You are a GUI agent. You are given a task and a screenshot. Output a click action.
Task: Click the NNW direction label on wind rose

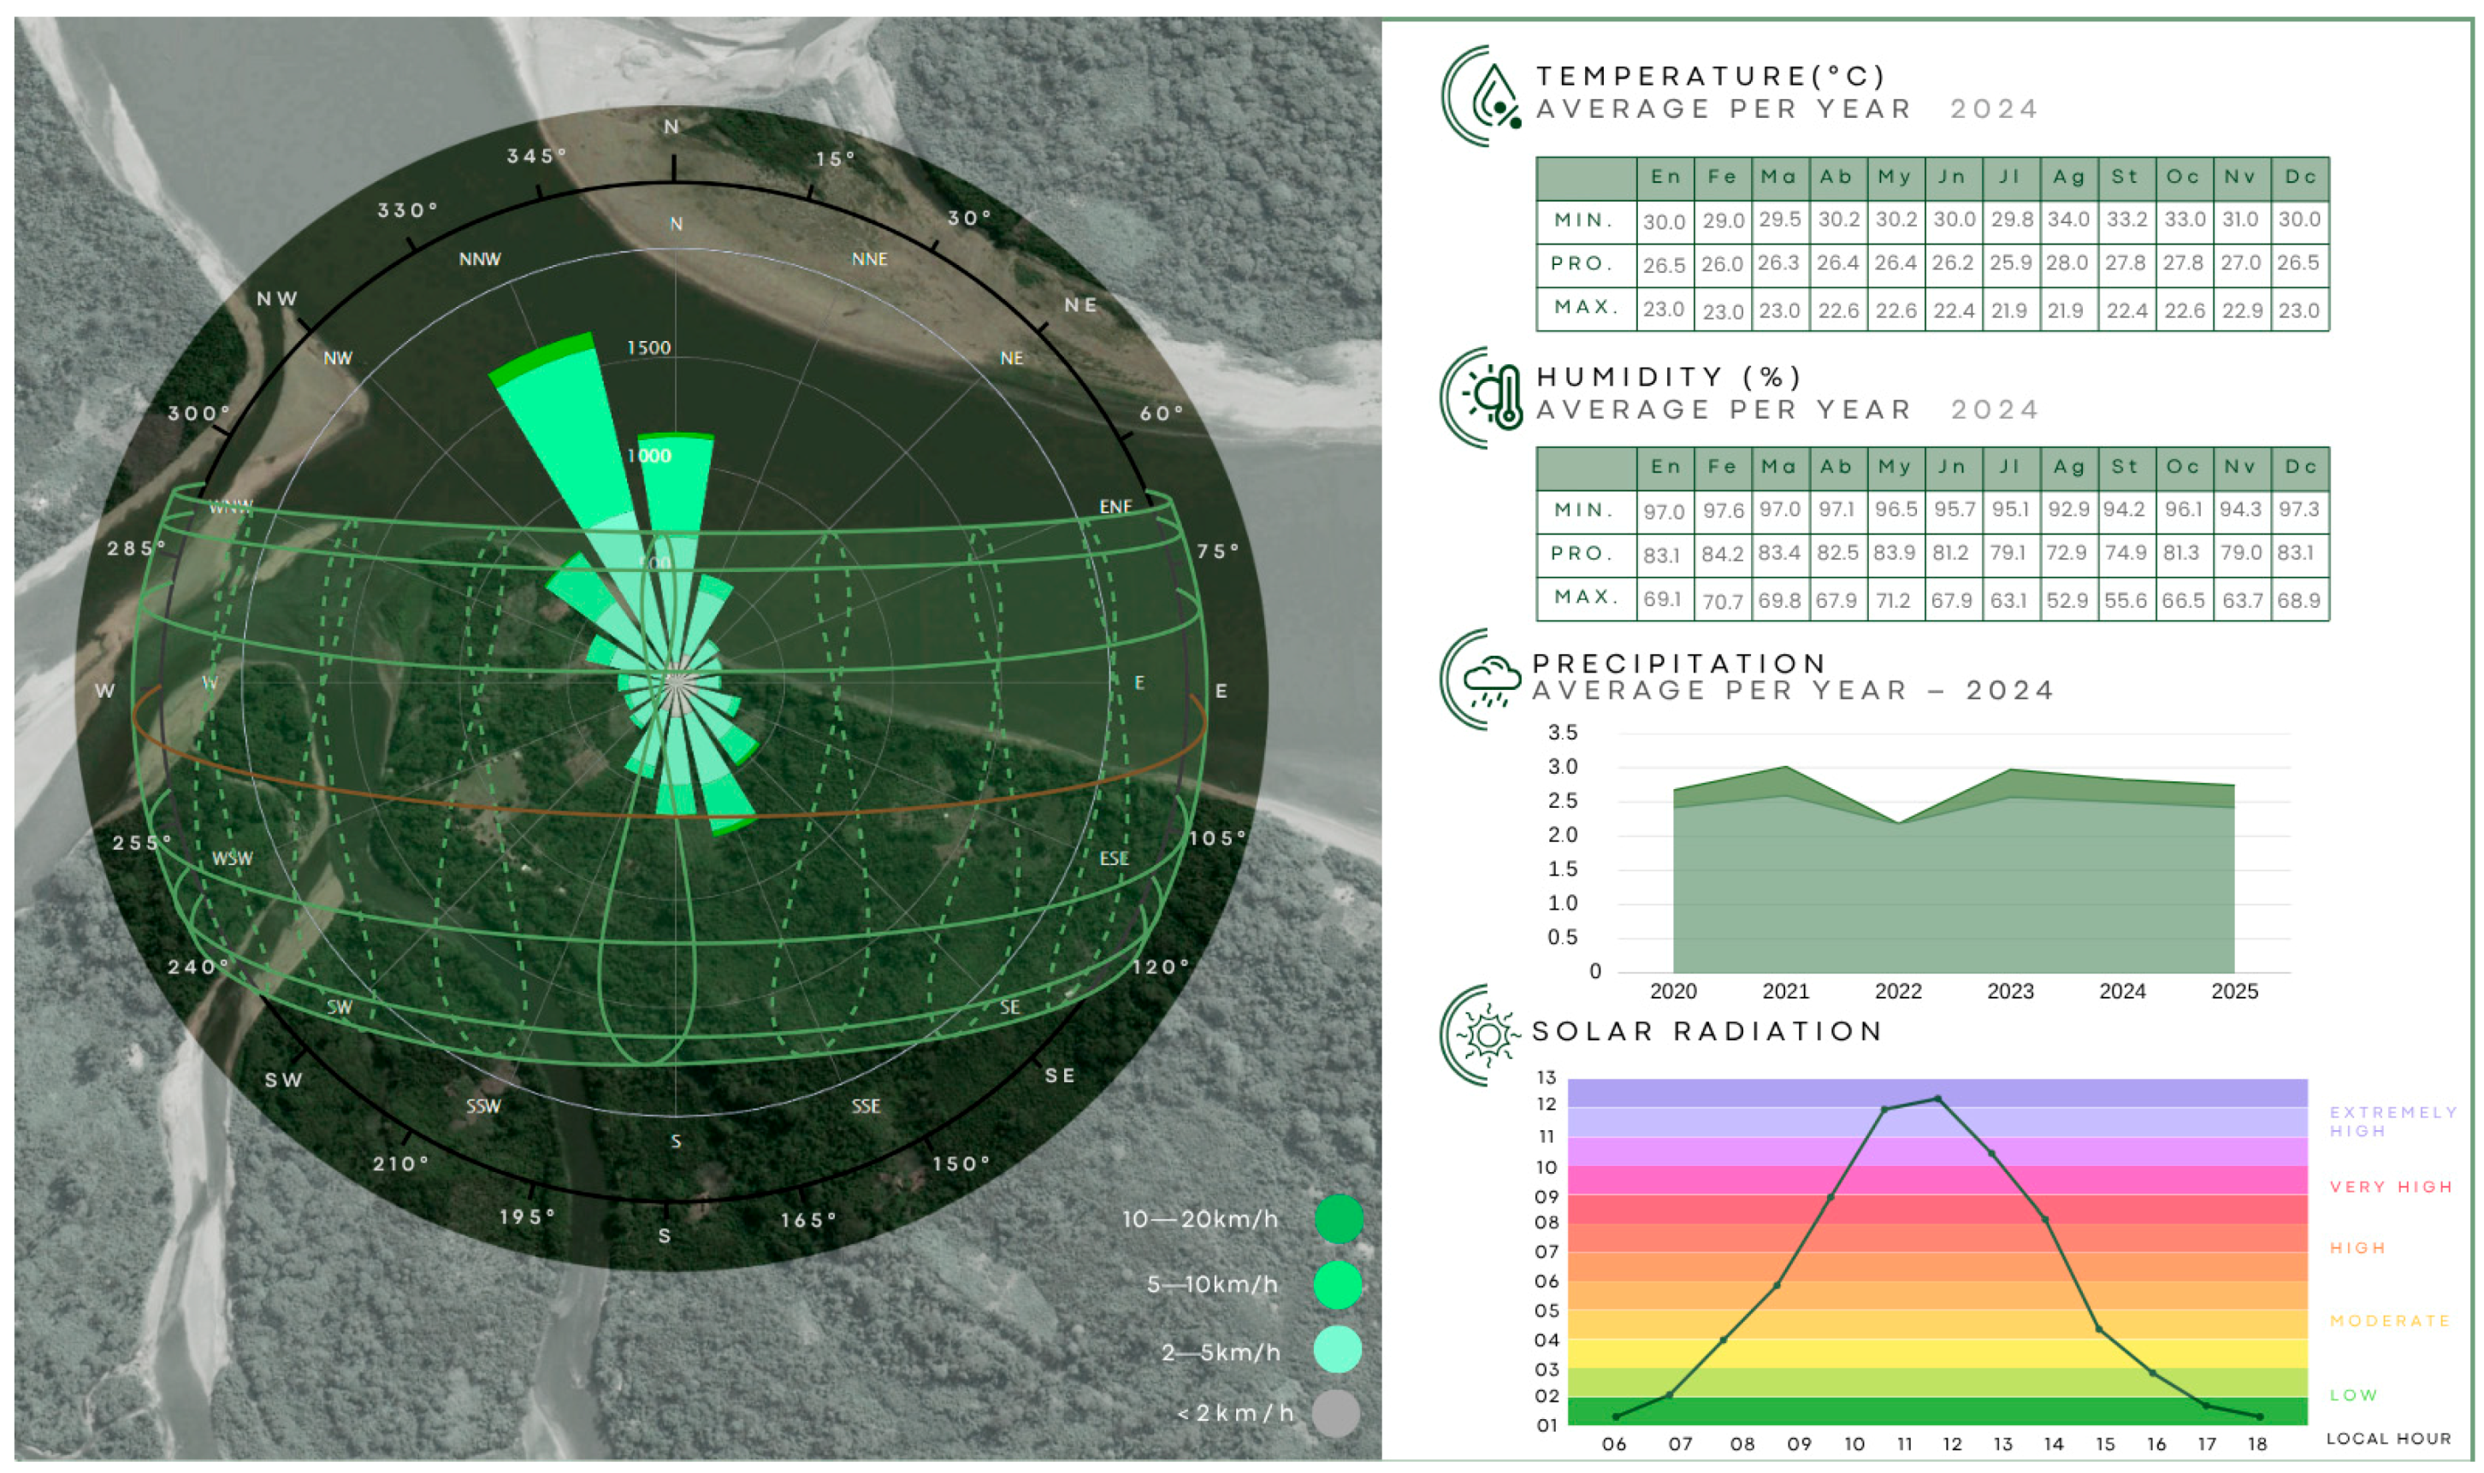[x=480, y=260]
